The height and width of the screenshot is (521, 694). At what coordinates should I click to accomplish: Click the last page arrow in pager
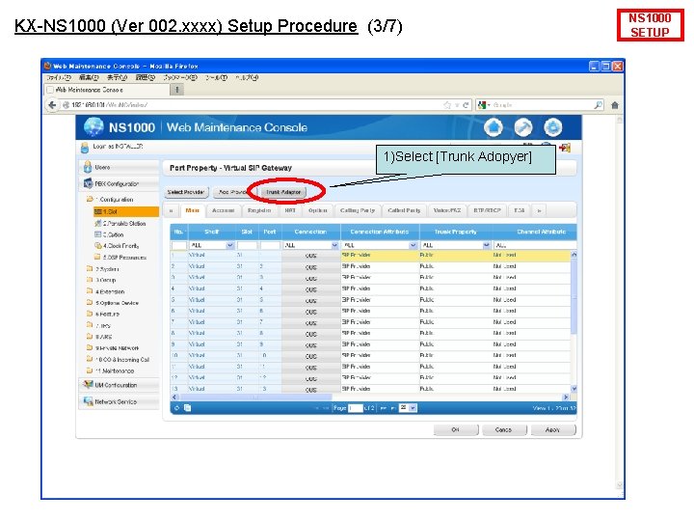tap(392, 408)
